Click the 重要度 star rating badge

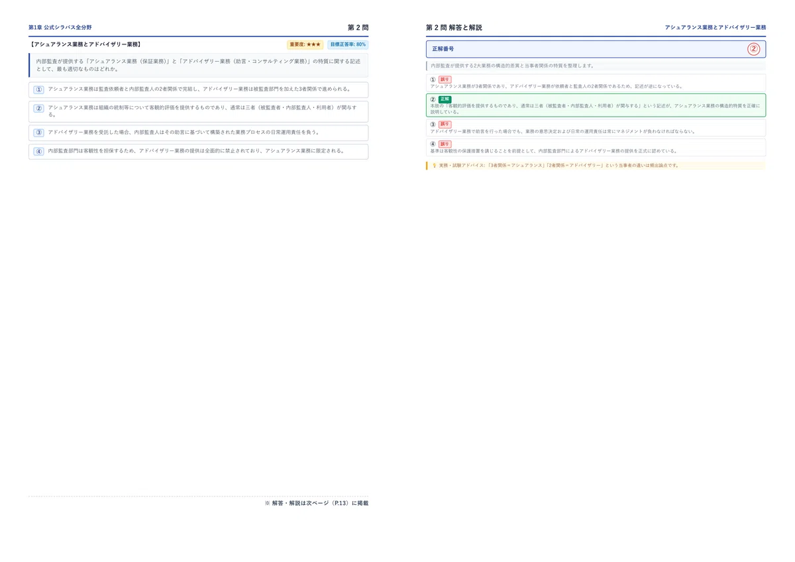(305, 44)
